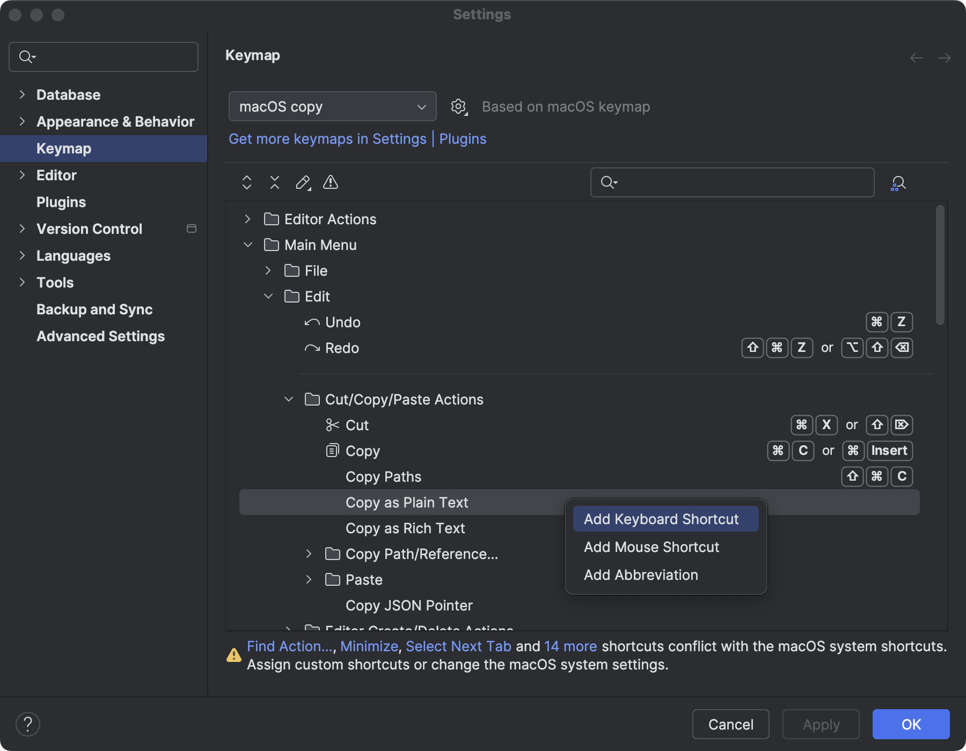Expand the File tree node
Screen dimensions: 966x751
click(268, 270)
